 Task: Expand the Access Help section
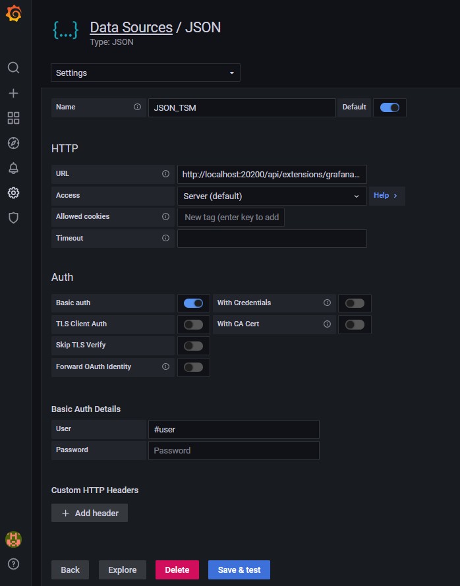[x=386, y=196]
